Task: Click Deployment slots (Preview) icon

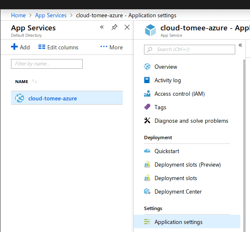Action: click(x=147, y=165)
